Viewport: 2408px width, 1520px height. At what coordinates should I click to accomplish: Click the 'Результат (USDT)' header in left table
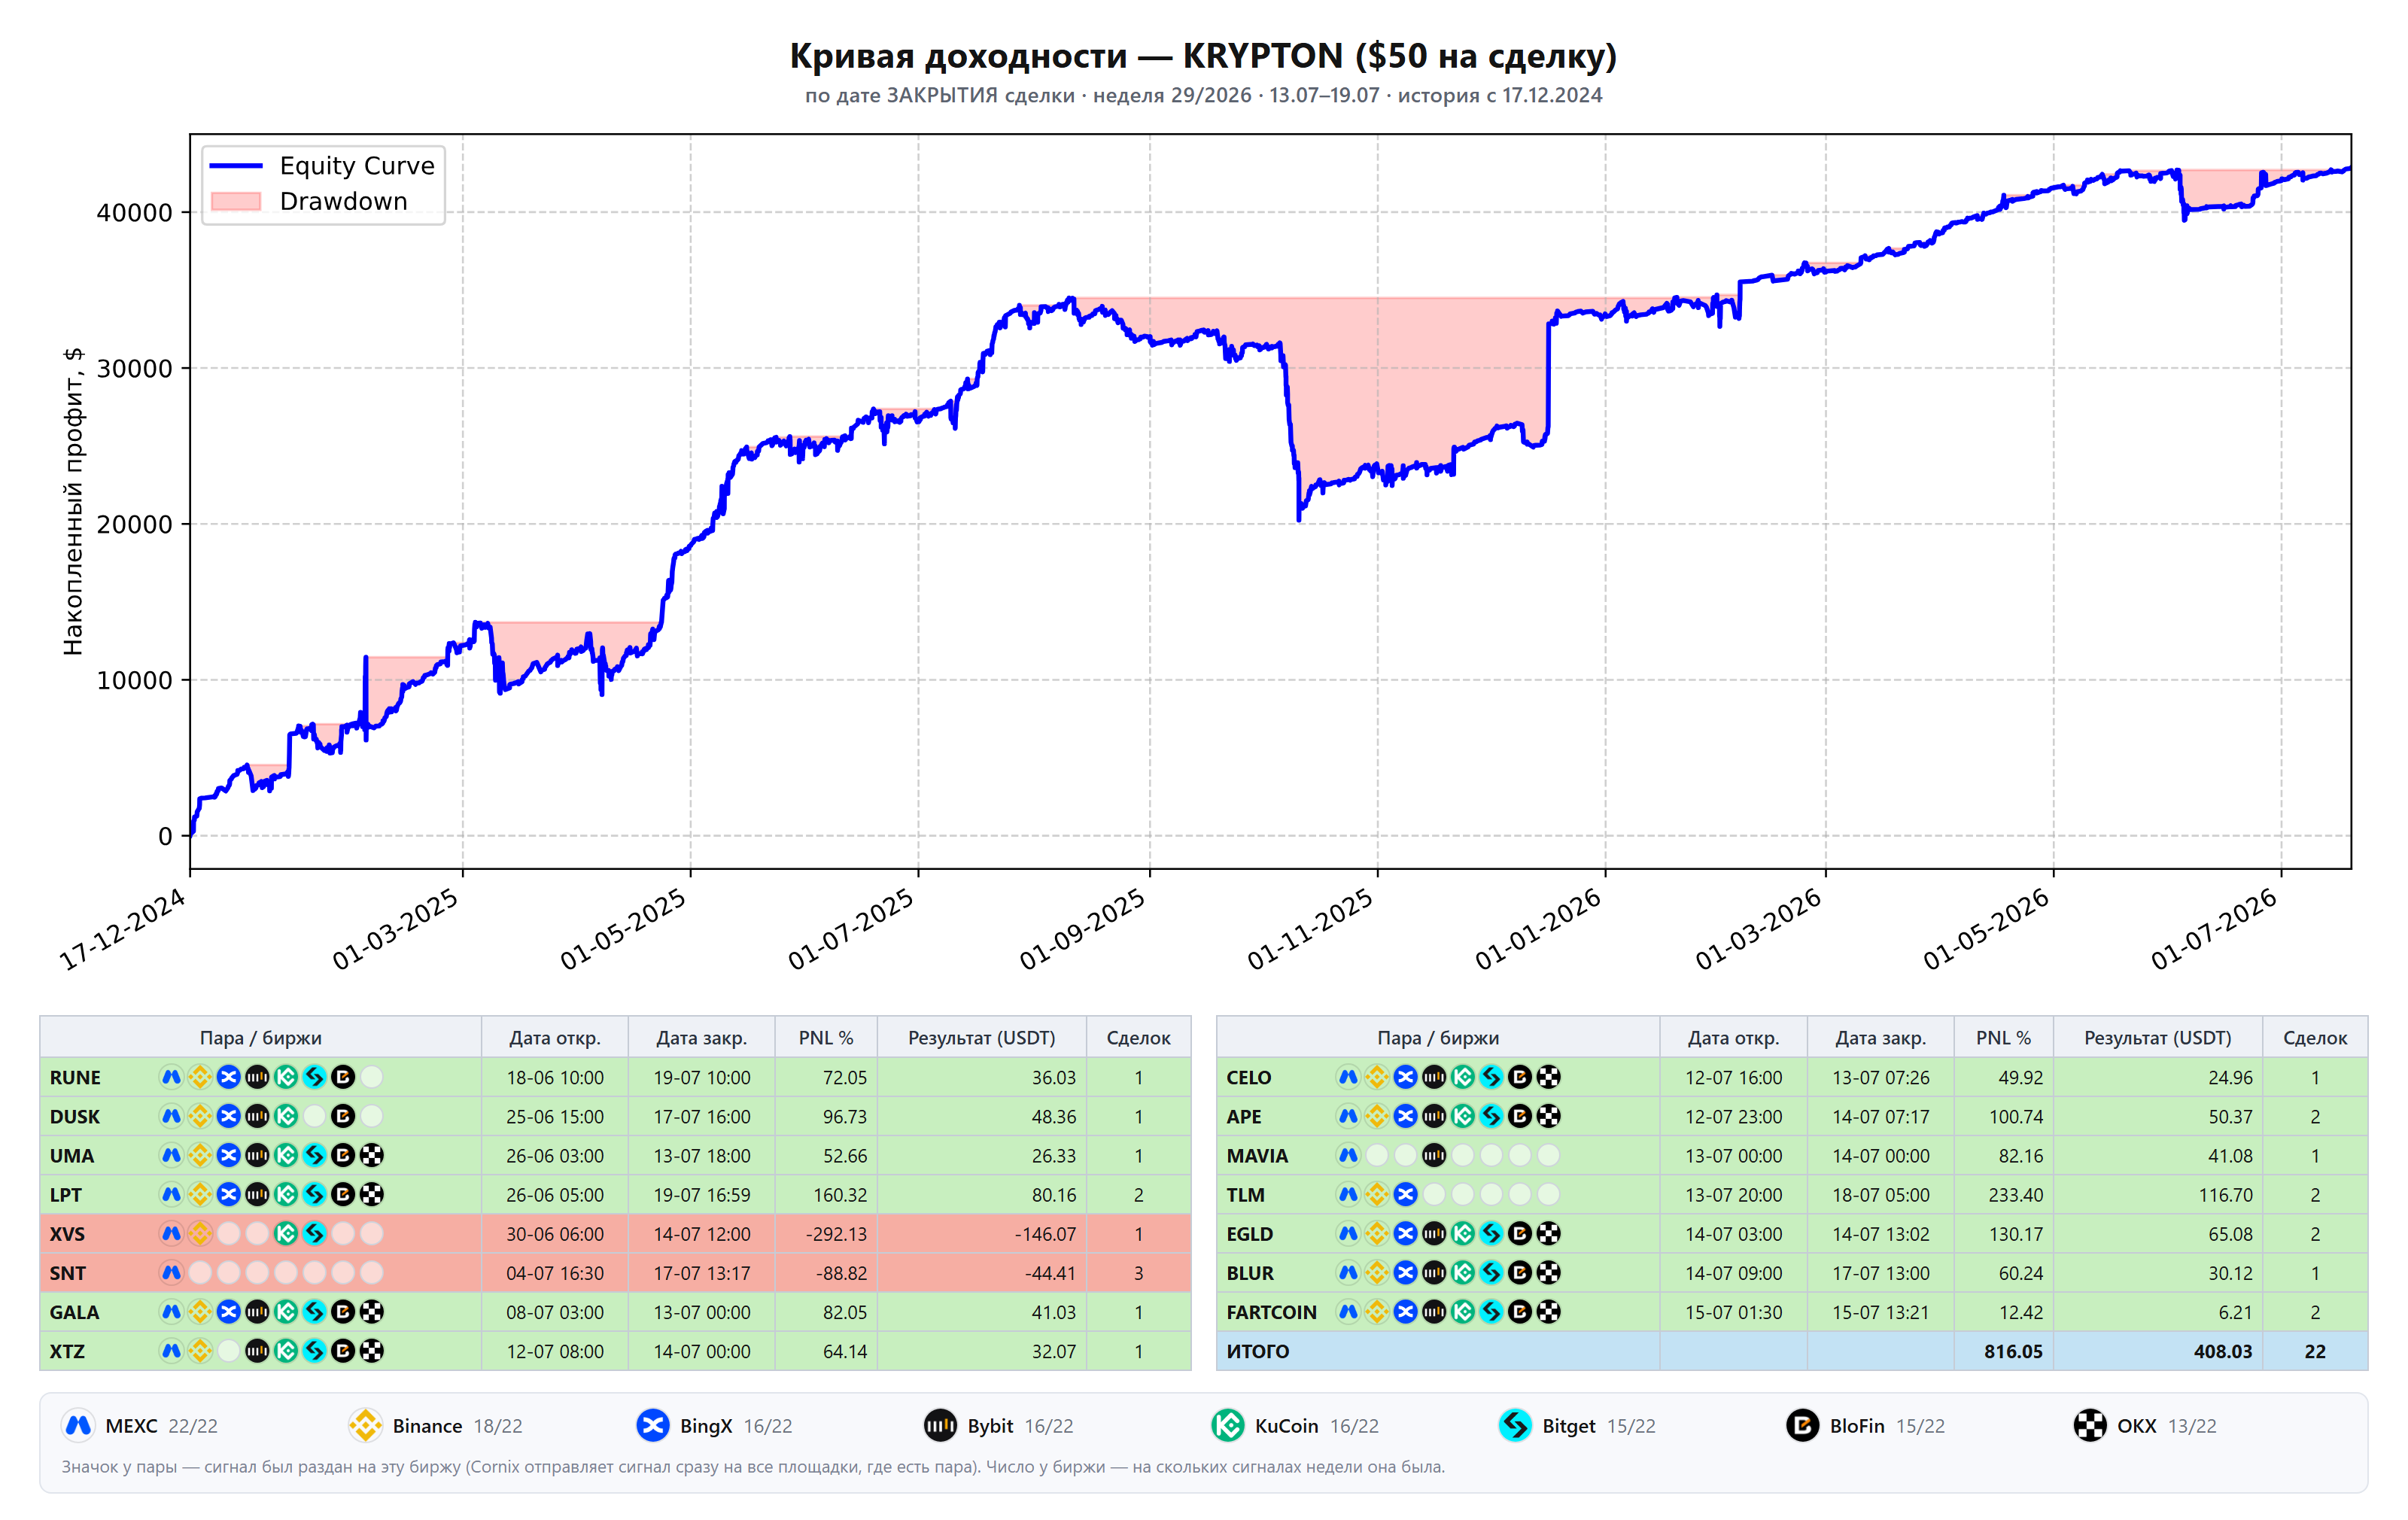pos(981,1037)
